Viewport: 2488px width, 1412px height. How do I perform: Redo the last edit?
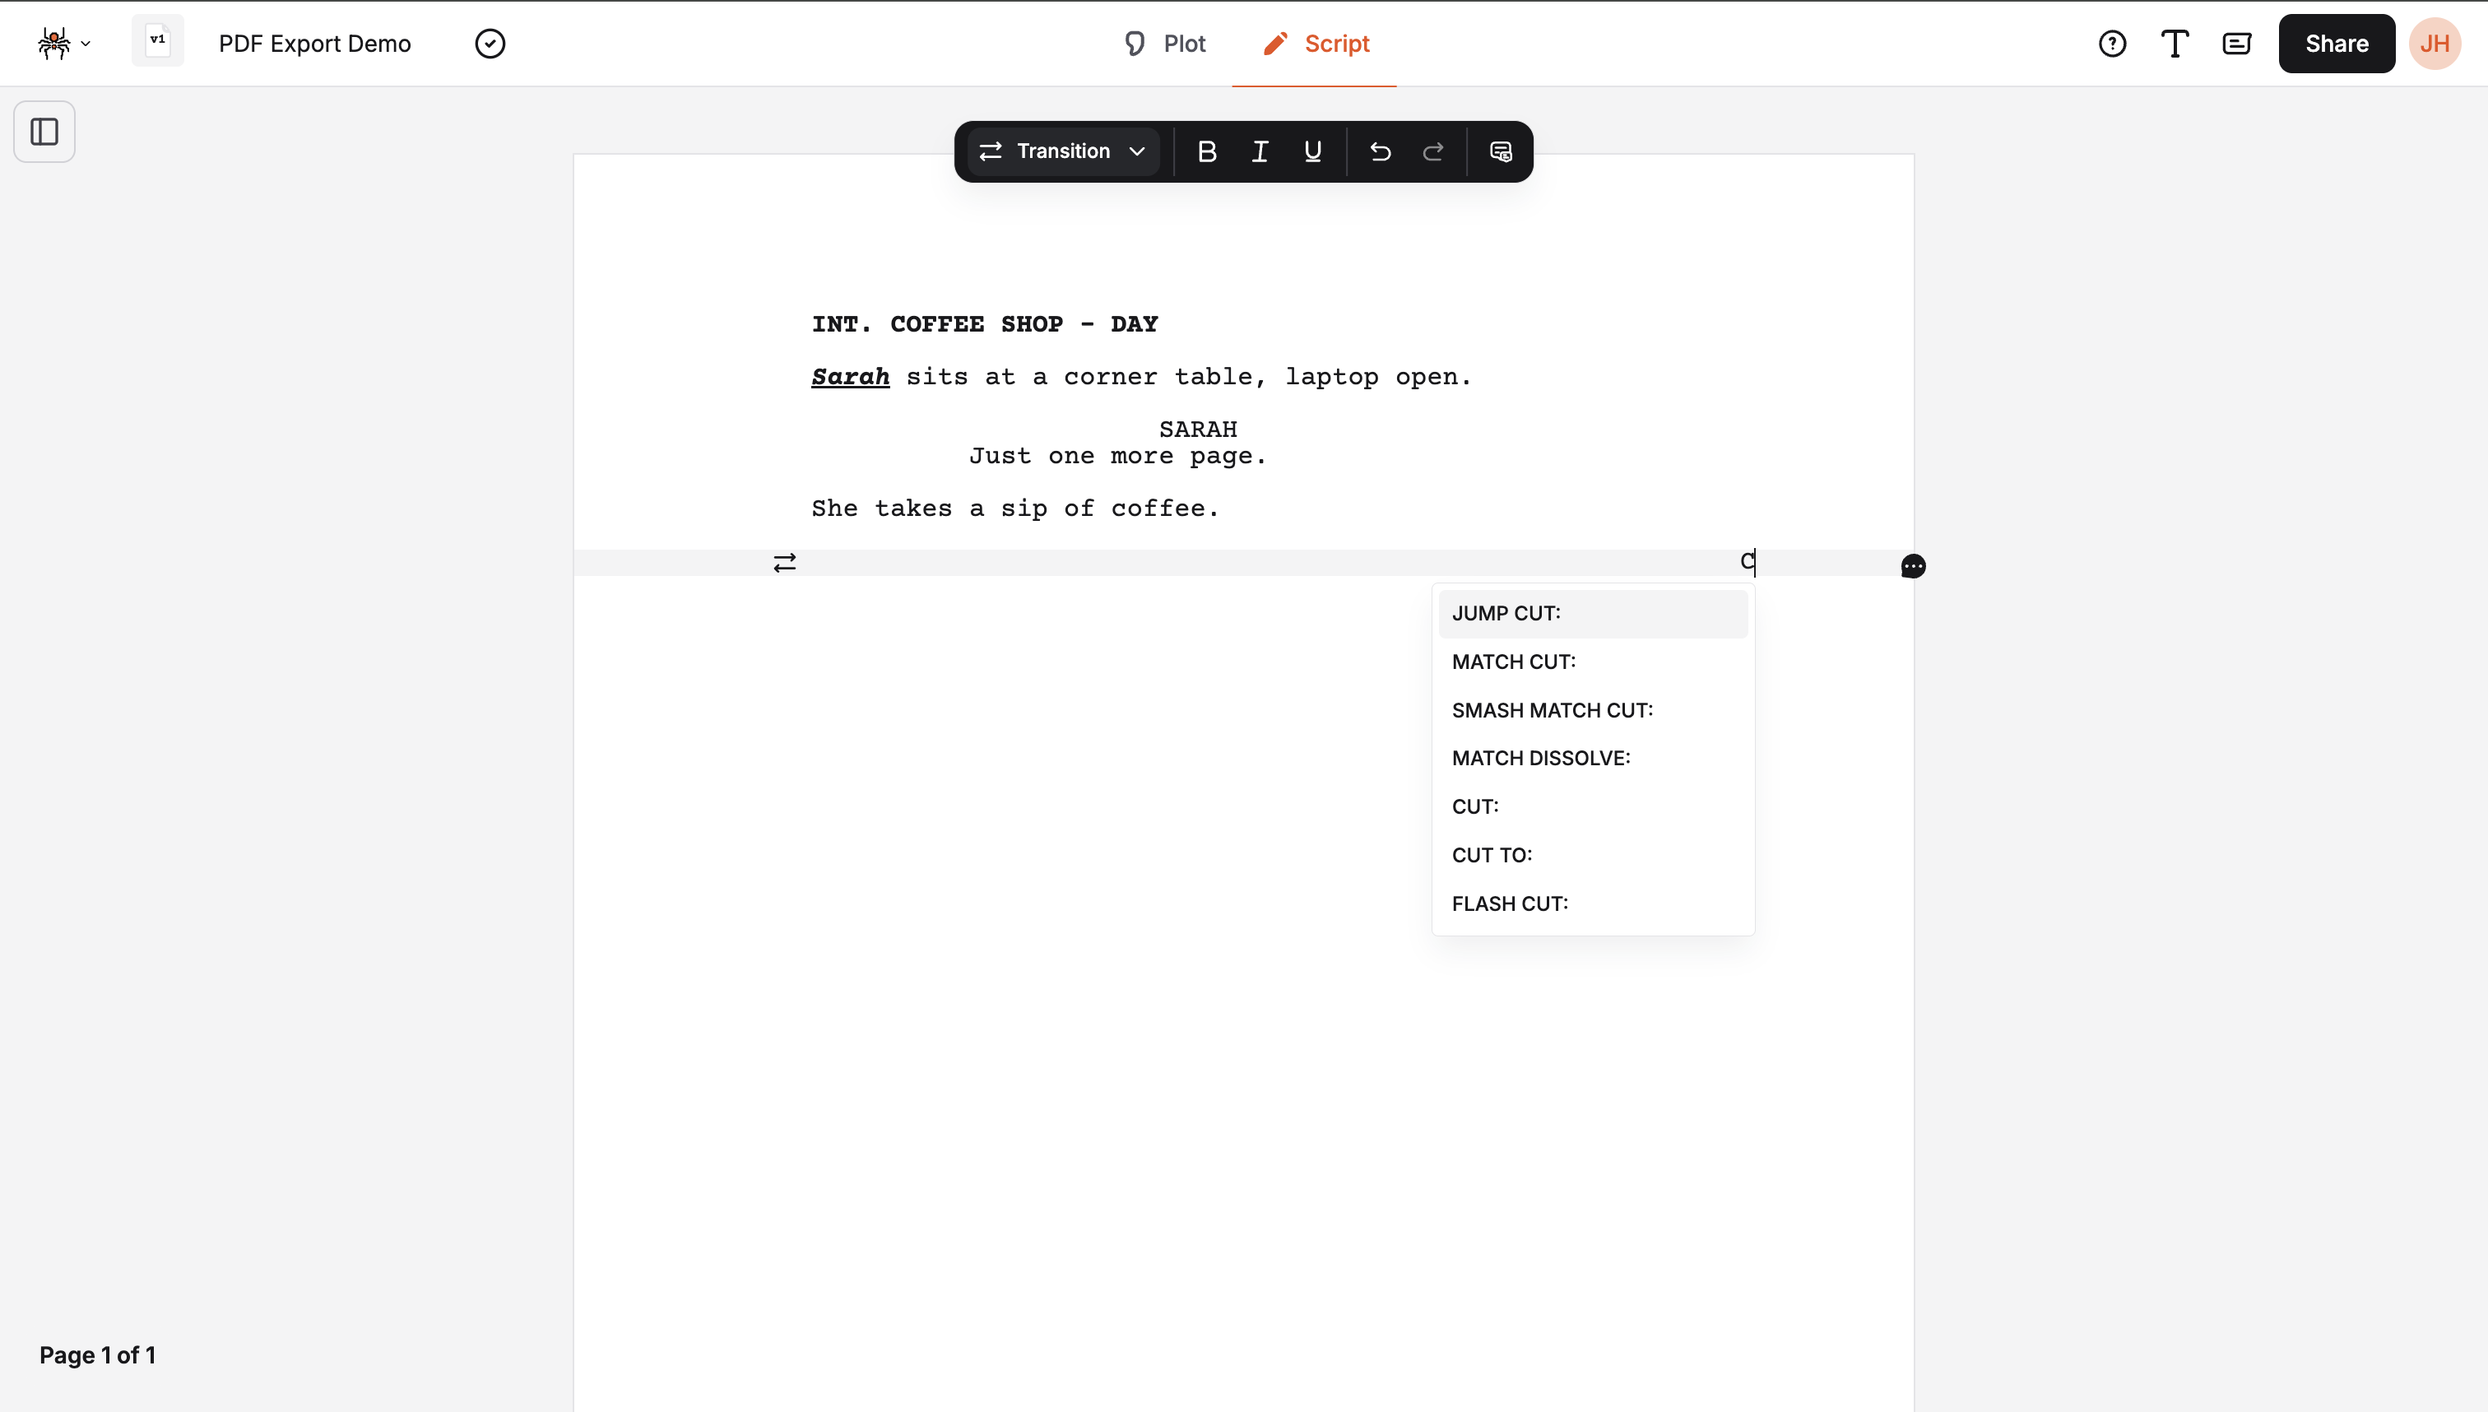[1433, 151]
